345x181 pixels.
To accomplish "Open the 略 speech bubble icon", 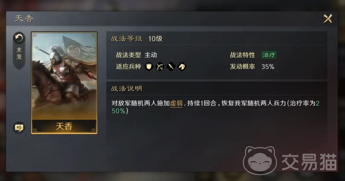I will click(x=19, y=127).
